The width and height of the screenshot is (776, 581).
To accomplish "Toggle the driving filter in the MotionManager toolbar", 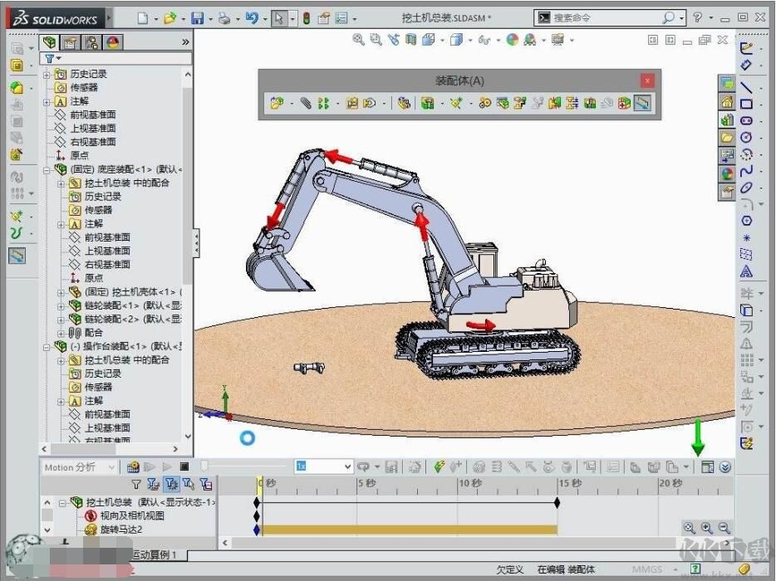I will coord(171,485).
